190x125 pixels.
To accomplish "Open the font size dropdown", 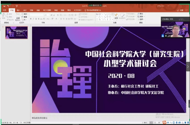I will click(x=49, y=15).
